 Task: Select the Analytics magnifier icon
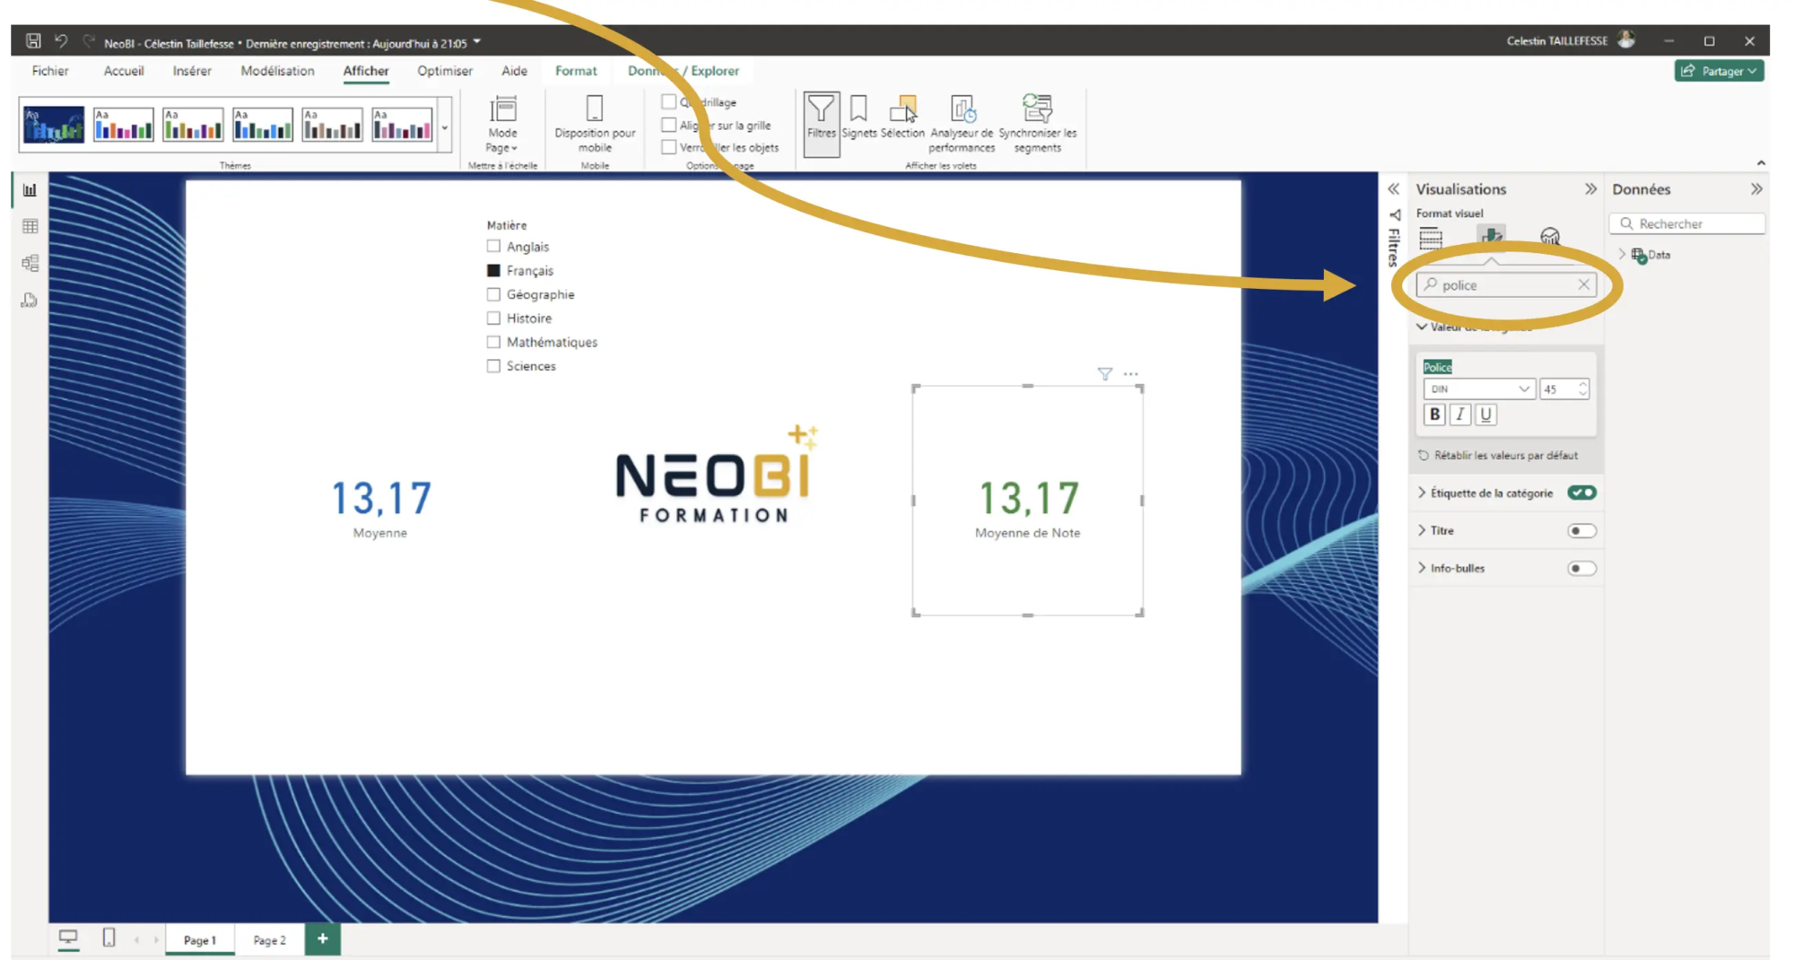(1549, 237)
